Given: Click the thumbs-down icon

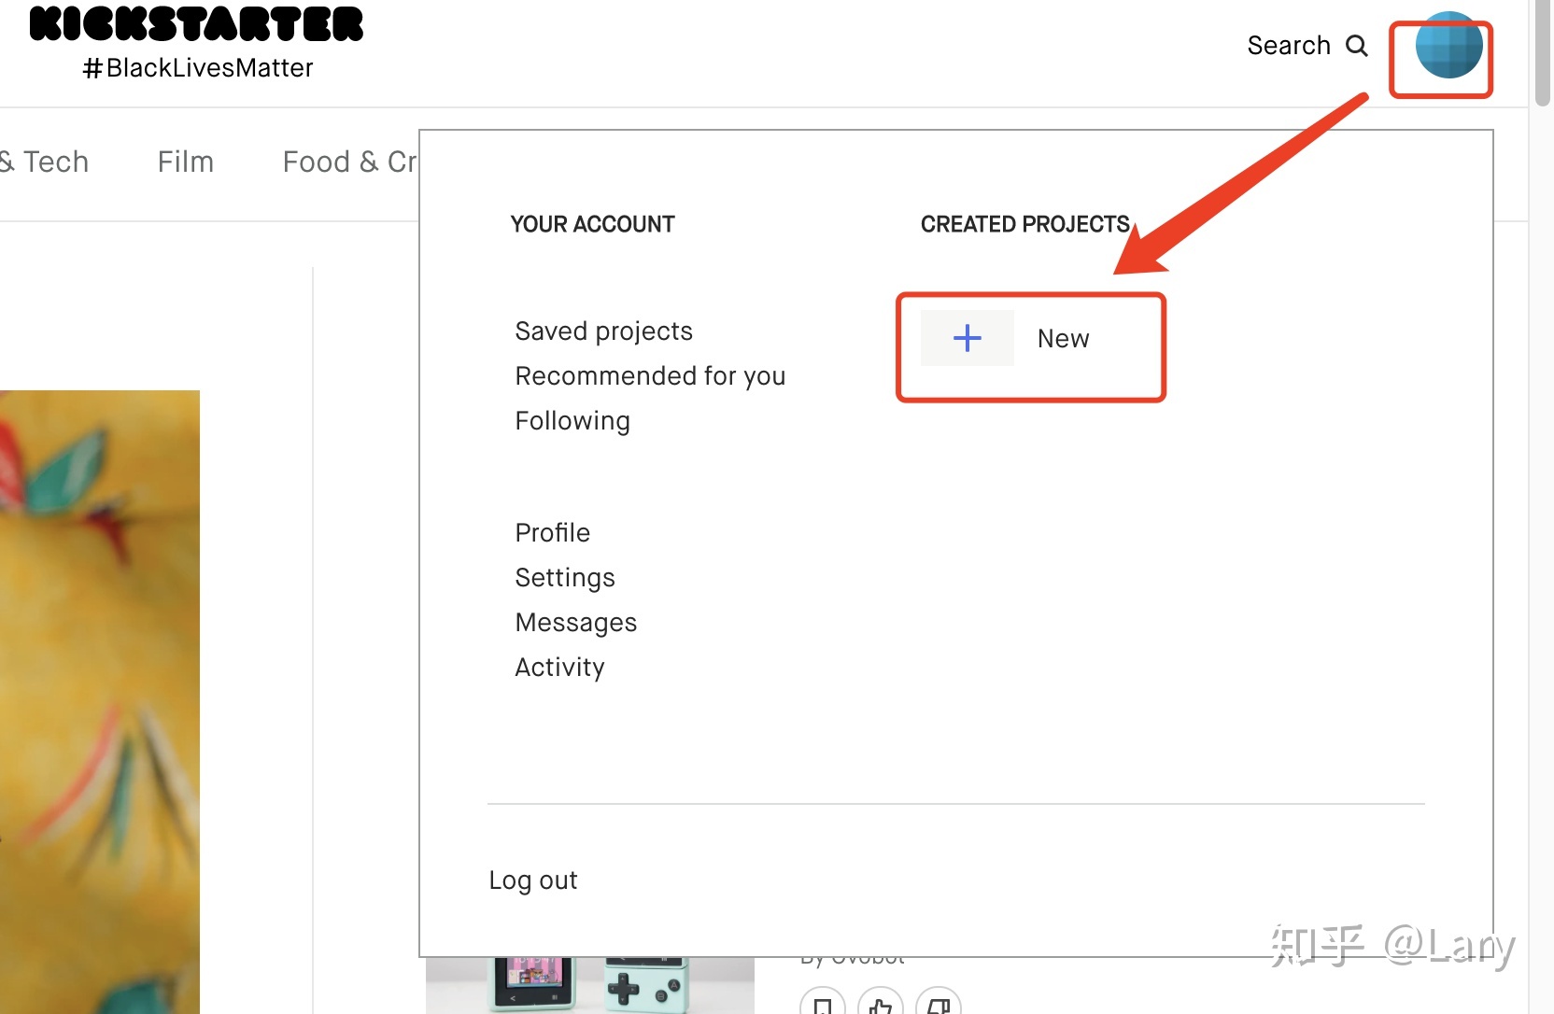Looking at the screenshot, I should (938, 1005).
